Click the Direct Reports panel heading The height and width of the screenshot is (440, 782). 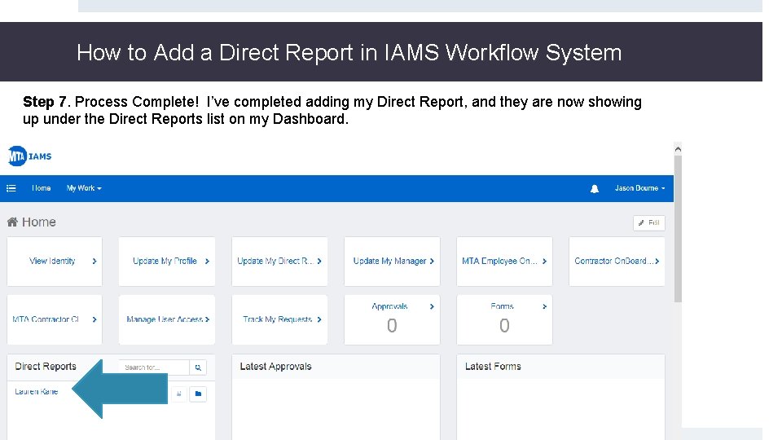coord(46,366)
